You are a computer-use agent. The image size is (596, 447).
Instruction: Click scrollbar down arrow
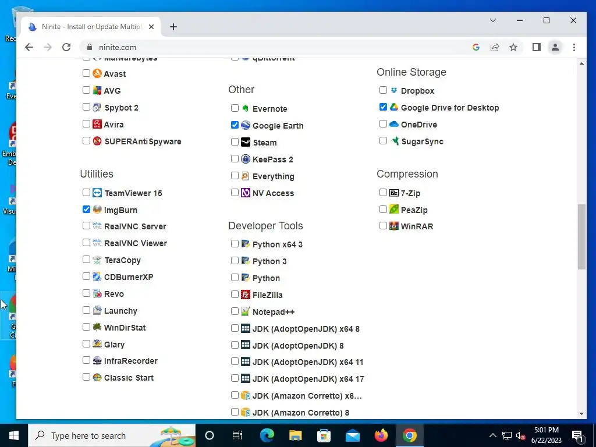(581, 414)
